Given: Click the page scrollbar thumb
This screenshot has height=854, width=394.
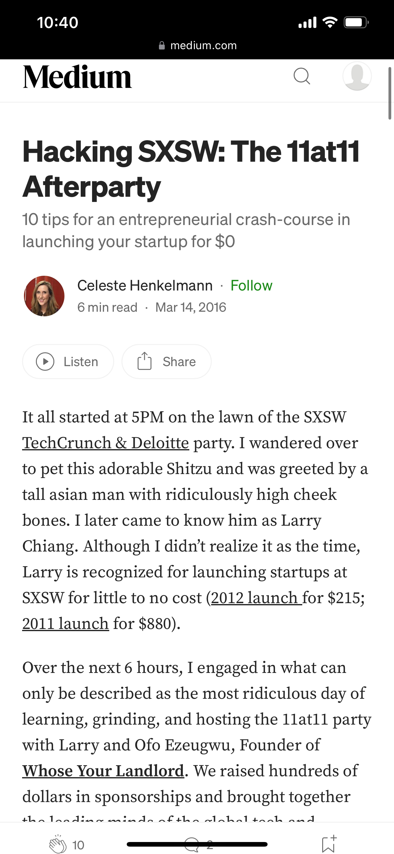Looking at the screenshot, I should tap(390, 93).
